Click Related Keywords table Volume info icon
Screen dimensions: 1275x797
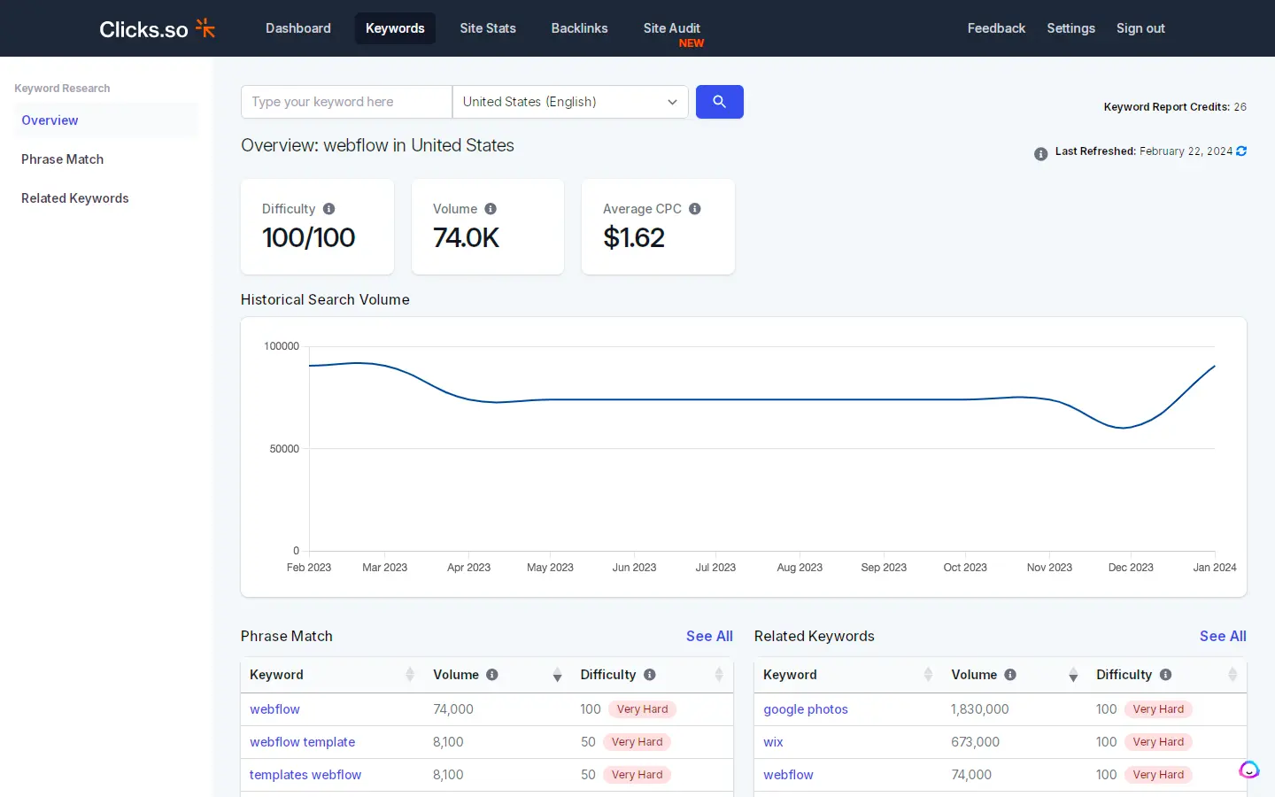[1010, 675]
